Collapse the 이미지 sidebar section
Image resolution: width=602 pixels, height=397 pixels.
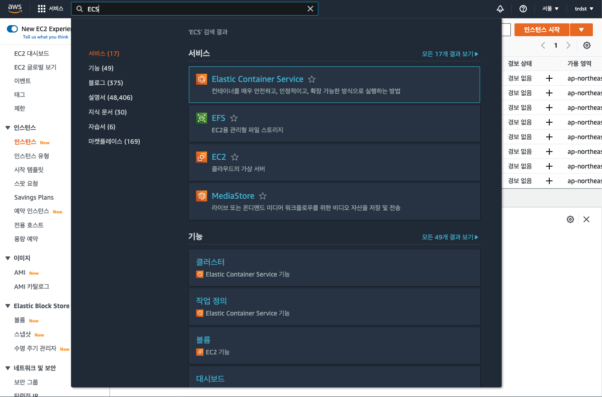(x=8, y=258)
